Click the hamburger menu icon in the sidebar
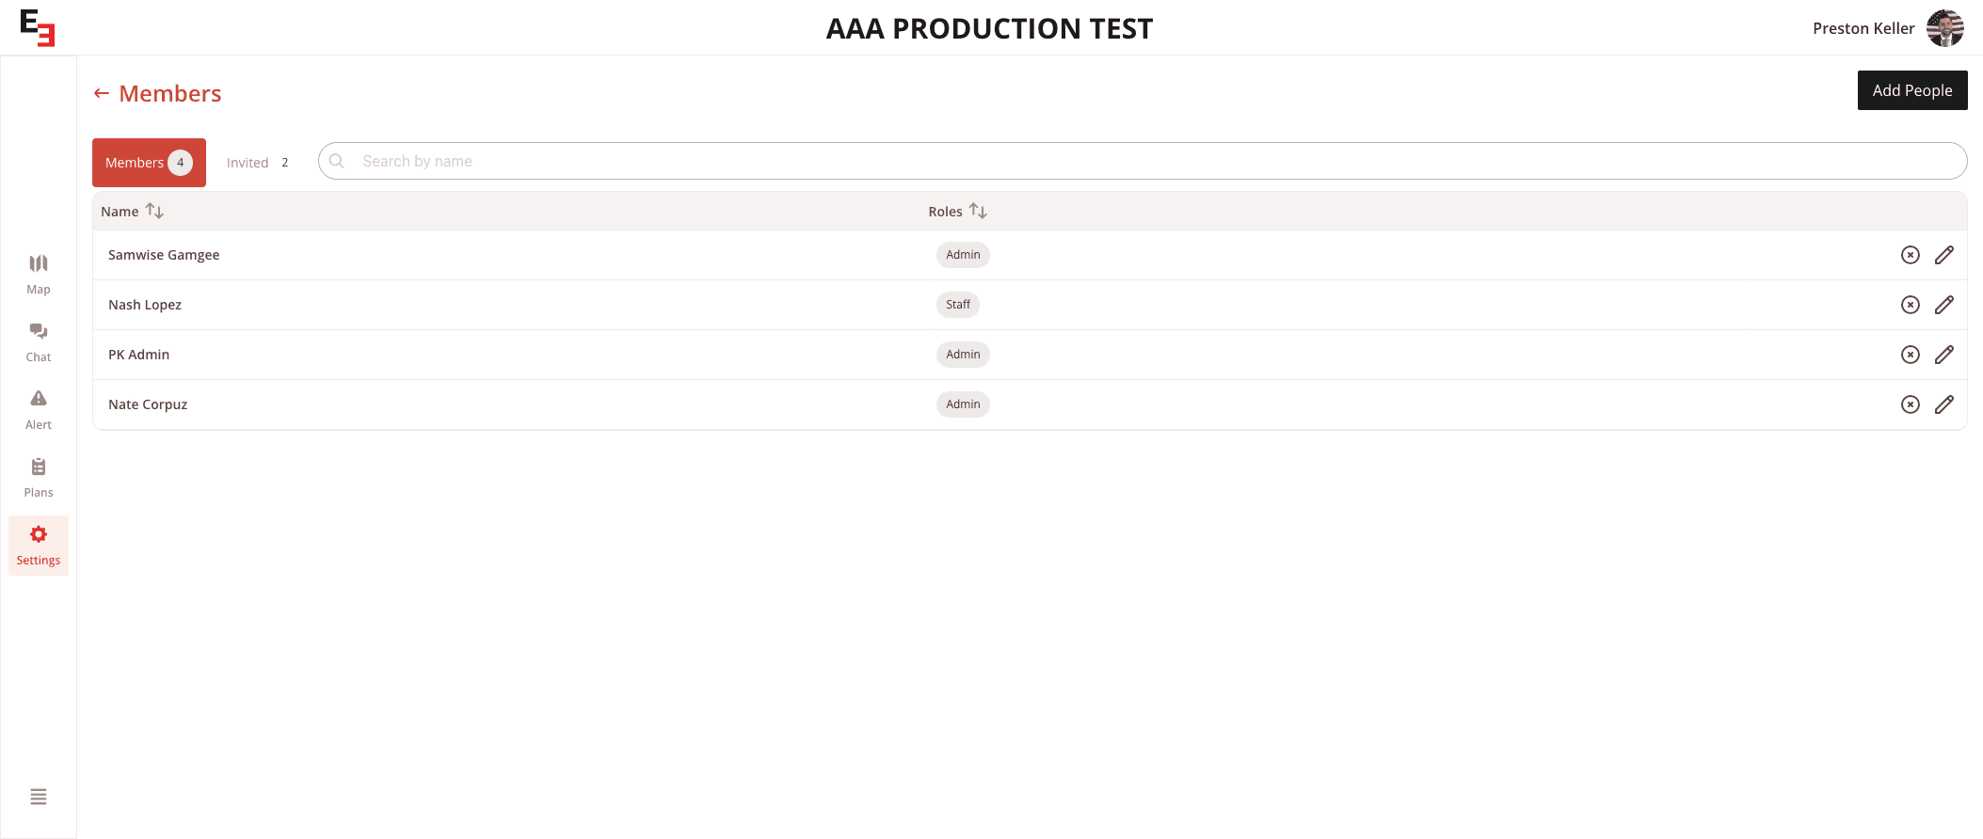 (x=39, y=797)
